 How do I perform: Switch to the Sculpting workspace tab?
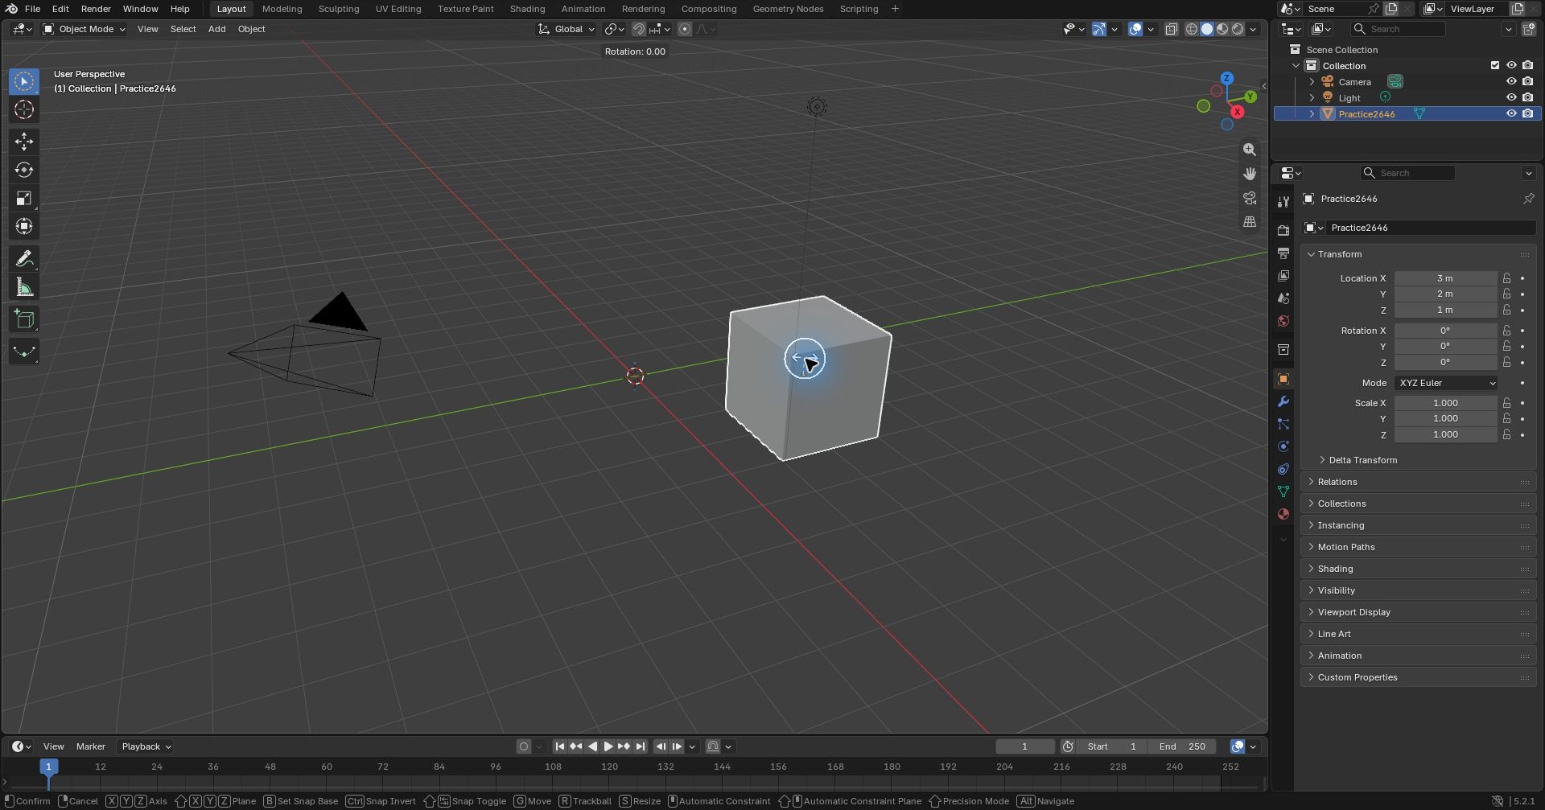tap(339, 9)
